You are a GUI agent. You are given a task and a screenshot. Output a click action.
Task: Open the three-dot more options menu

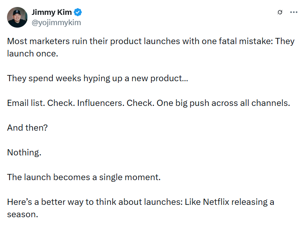[x=294, y=12]
